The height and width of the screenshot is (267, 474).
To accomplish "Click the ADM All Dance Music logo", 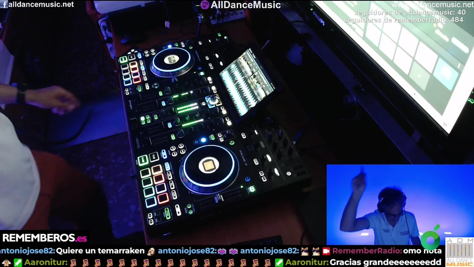I will pos(459,252).
